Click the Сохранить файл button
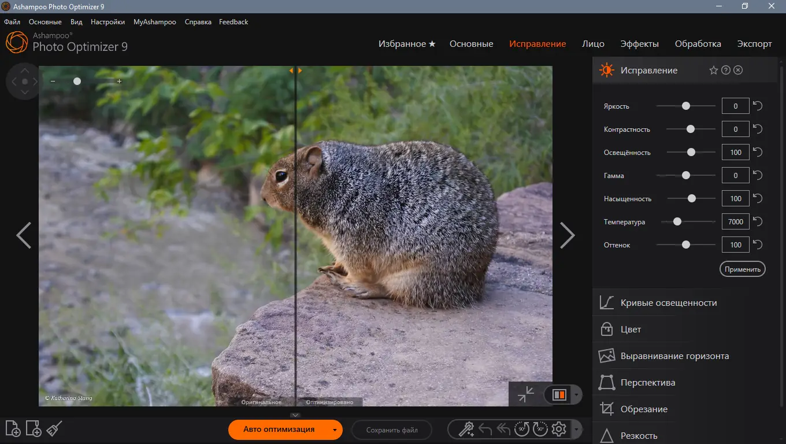This screenshot has width=786, height=444. (392, 430)
